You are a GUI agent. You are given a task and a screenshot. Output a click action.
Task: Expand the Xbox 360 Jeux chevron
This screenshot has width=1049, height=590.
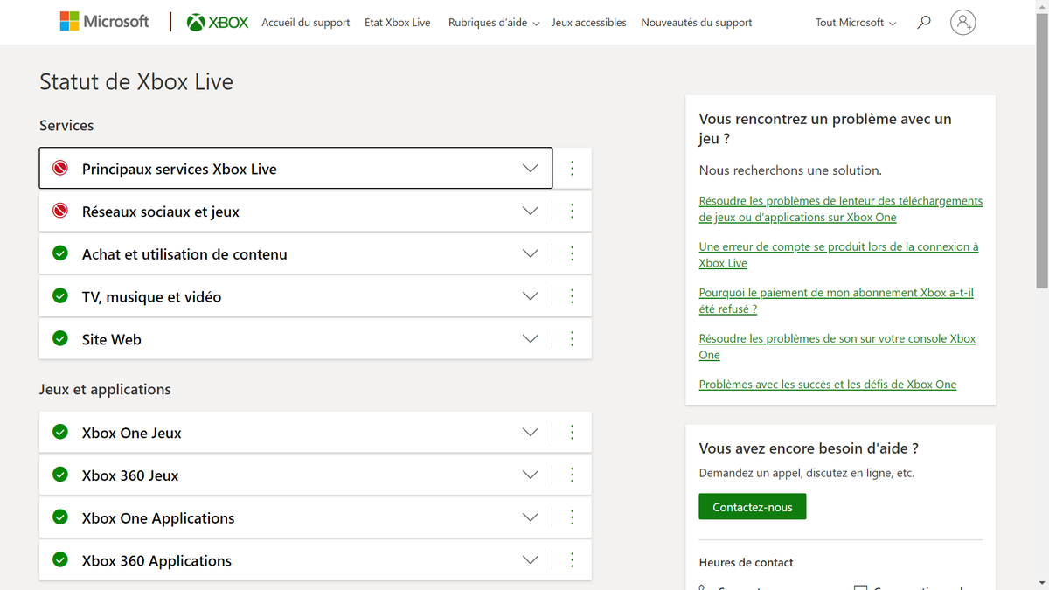coord(530,475)
